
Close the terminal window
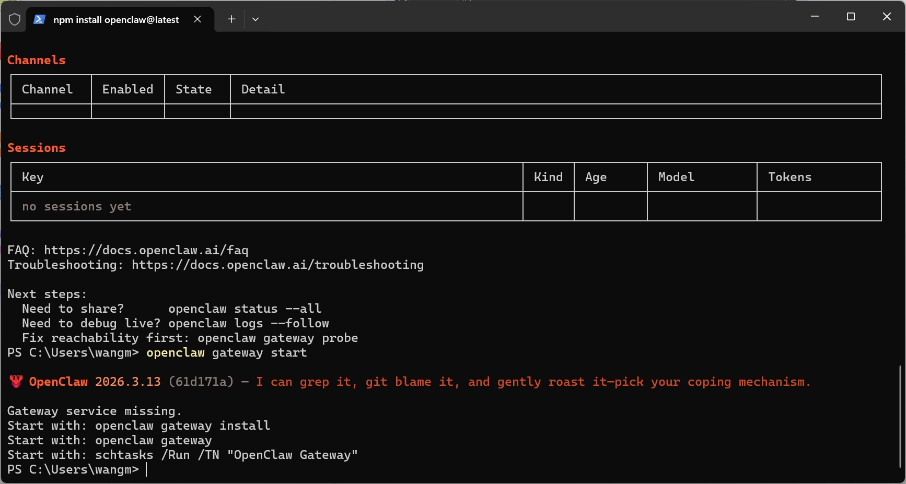point(887,17)
